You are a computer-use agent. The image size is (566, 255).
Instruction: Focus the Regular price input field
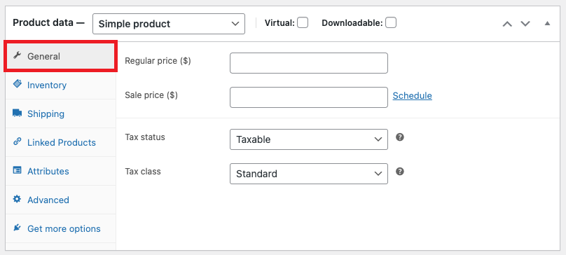click(309, 63)
